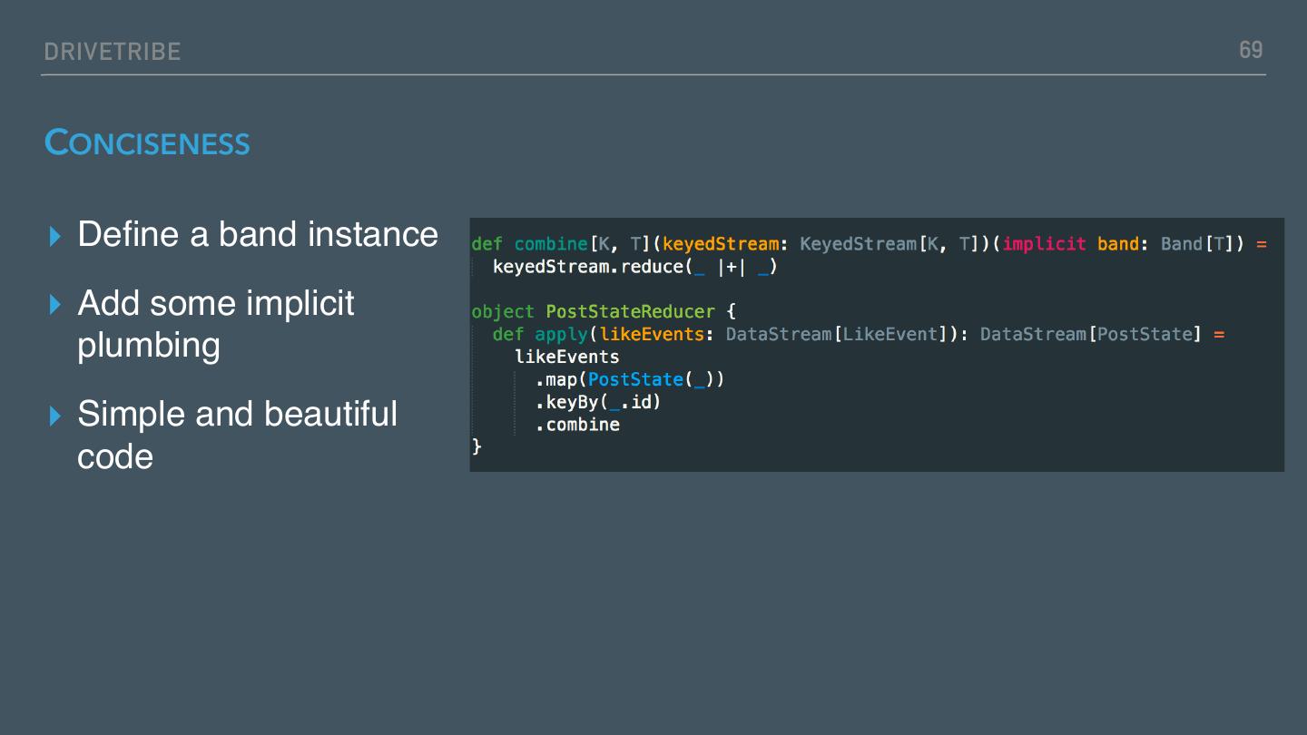Click the CONCISENESS slide title

147,143
